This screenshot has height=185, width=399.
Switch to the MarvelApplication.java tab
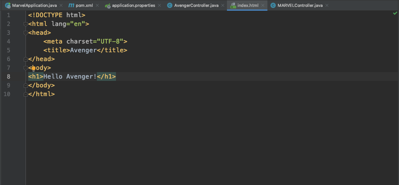tap(34, 5)
